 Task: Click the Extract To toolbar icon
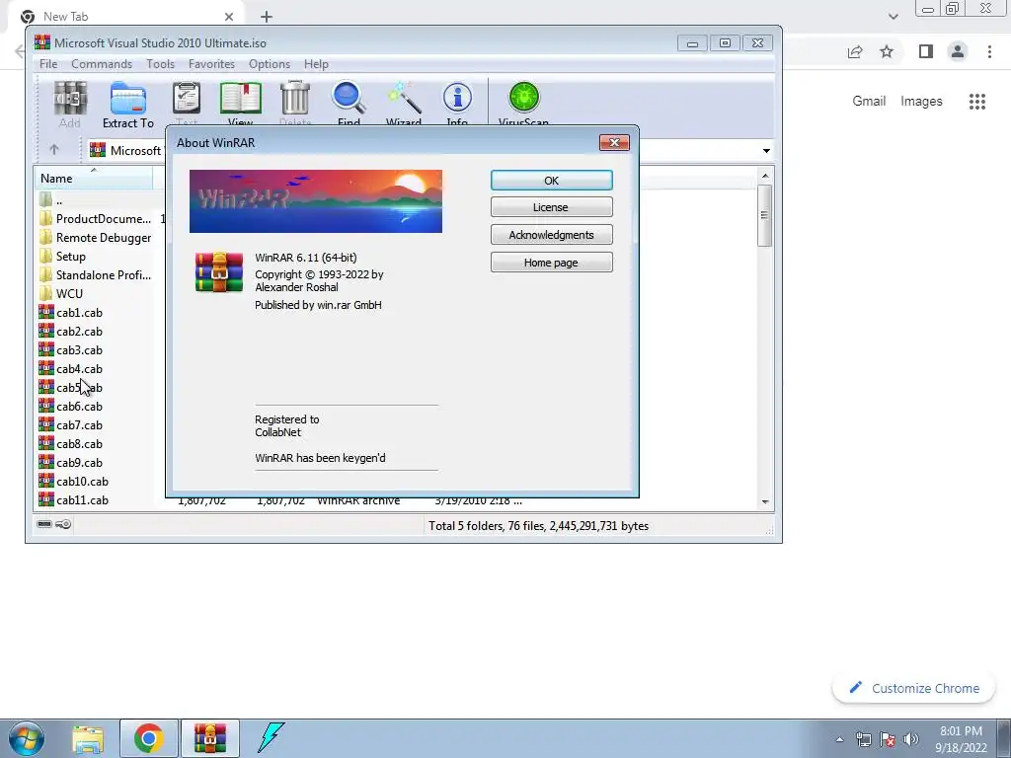[127, 99]
